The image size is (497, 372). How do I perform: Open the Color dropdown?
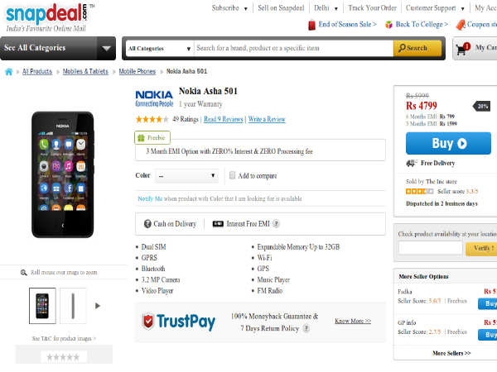point(186,175)
